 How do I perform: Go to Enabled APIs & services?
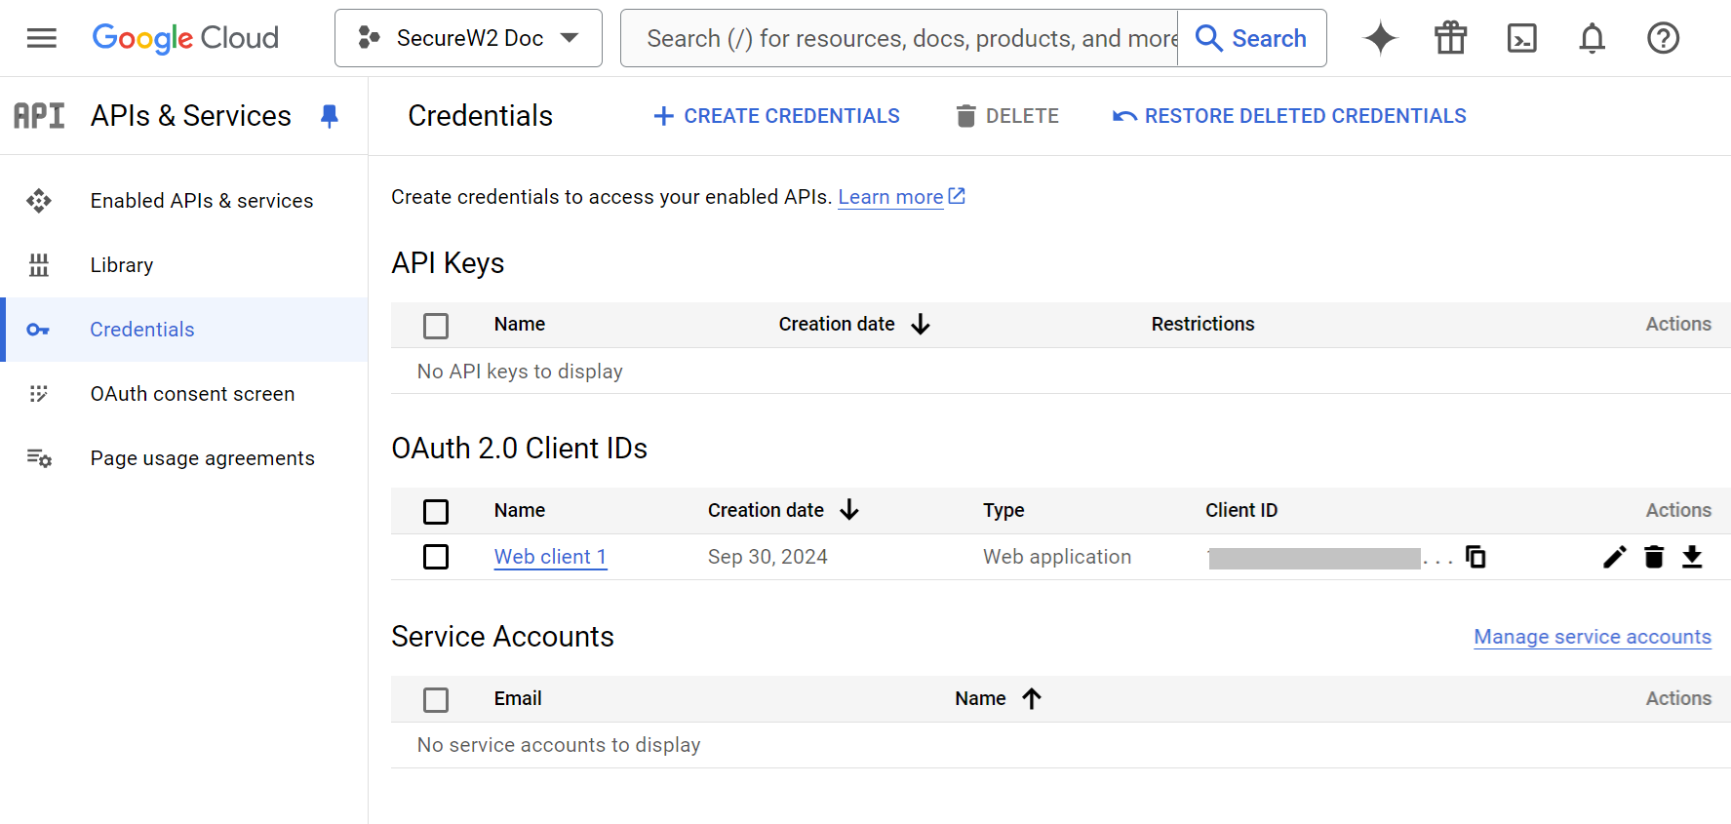coord(201,201)
